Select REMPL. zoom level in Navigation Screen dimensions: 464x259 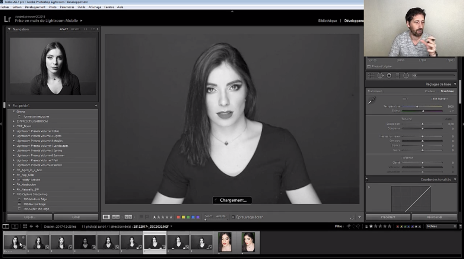point(76,29)
